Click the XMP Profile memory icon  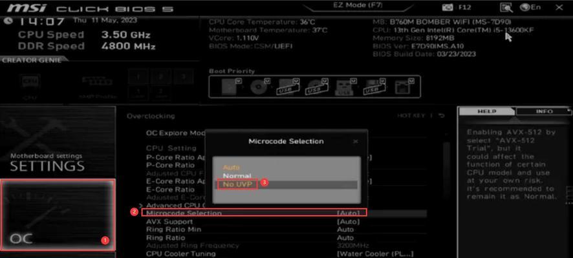point(98,84)
